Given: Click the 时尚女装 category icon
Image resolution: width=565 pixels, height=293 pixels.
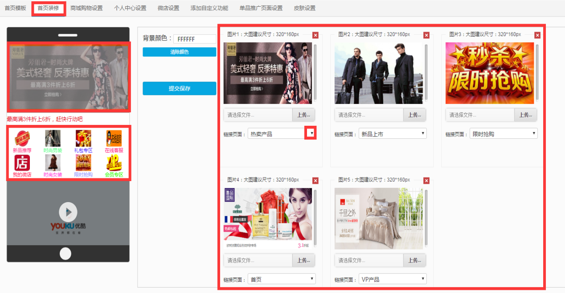Looking at the screenshot, I should [53, 163].
